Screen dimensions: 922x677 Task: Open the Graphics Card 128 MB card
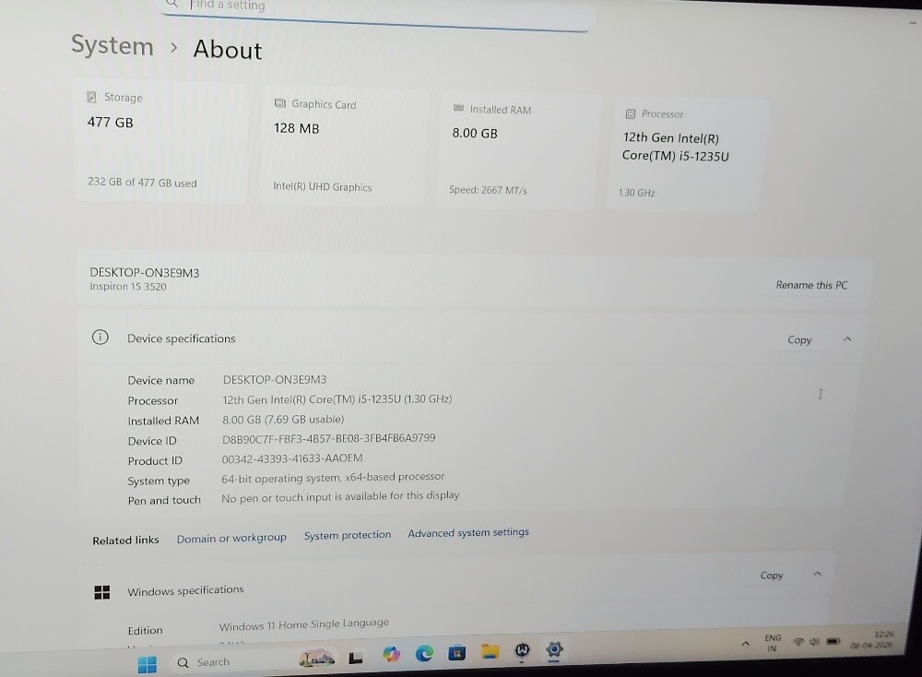coord(344,146)
